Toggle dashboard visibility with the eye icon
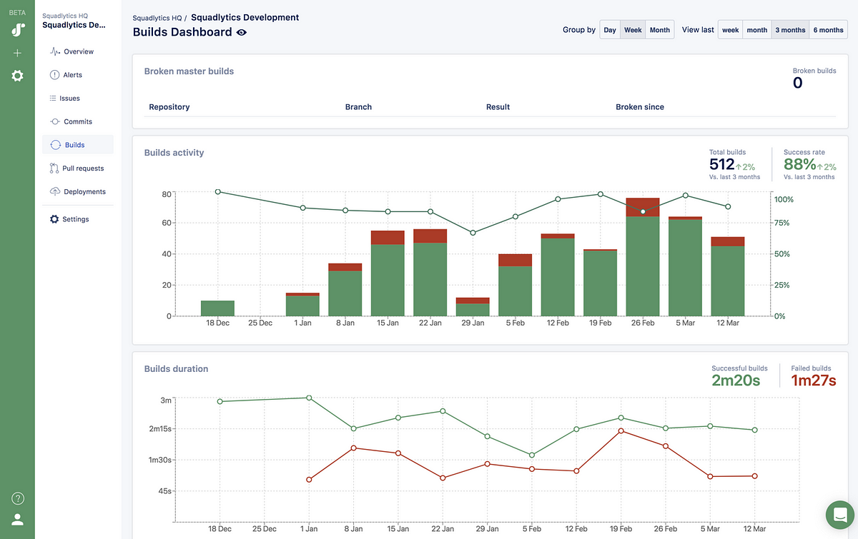Image resolution: width=858 pixels, height=539 pixels. [241, 32]
